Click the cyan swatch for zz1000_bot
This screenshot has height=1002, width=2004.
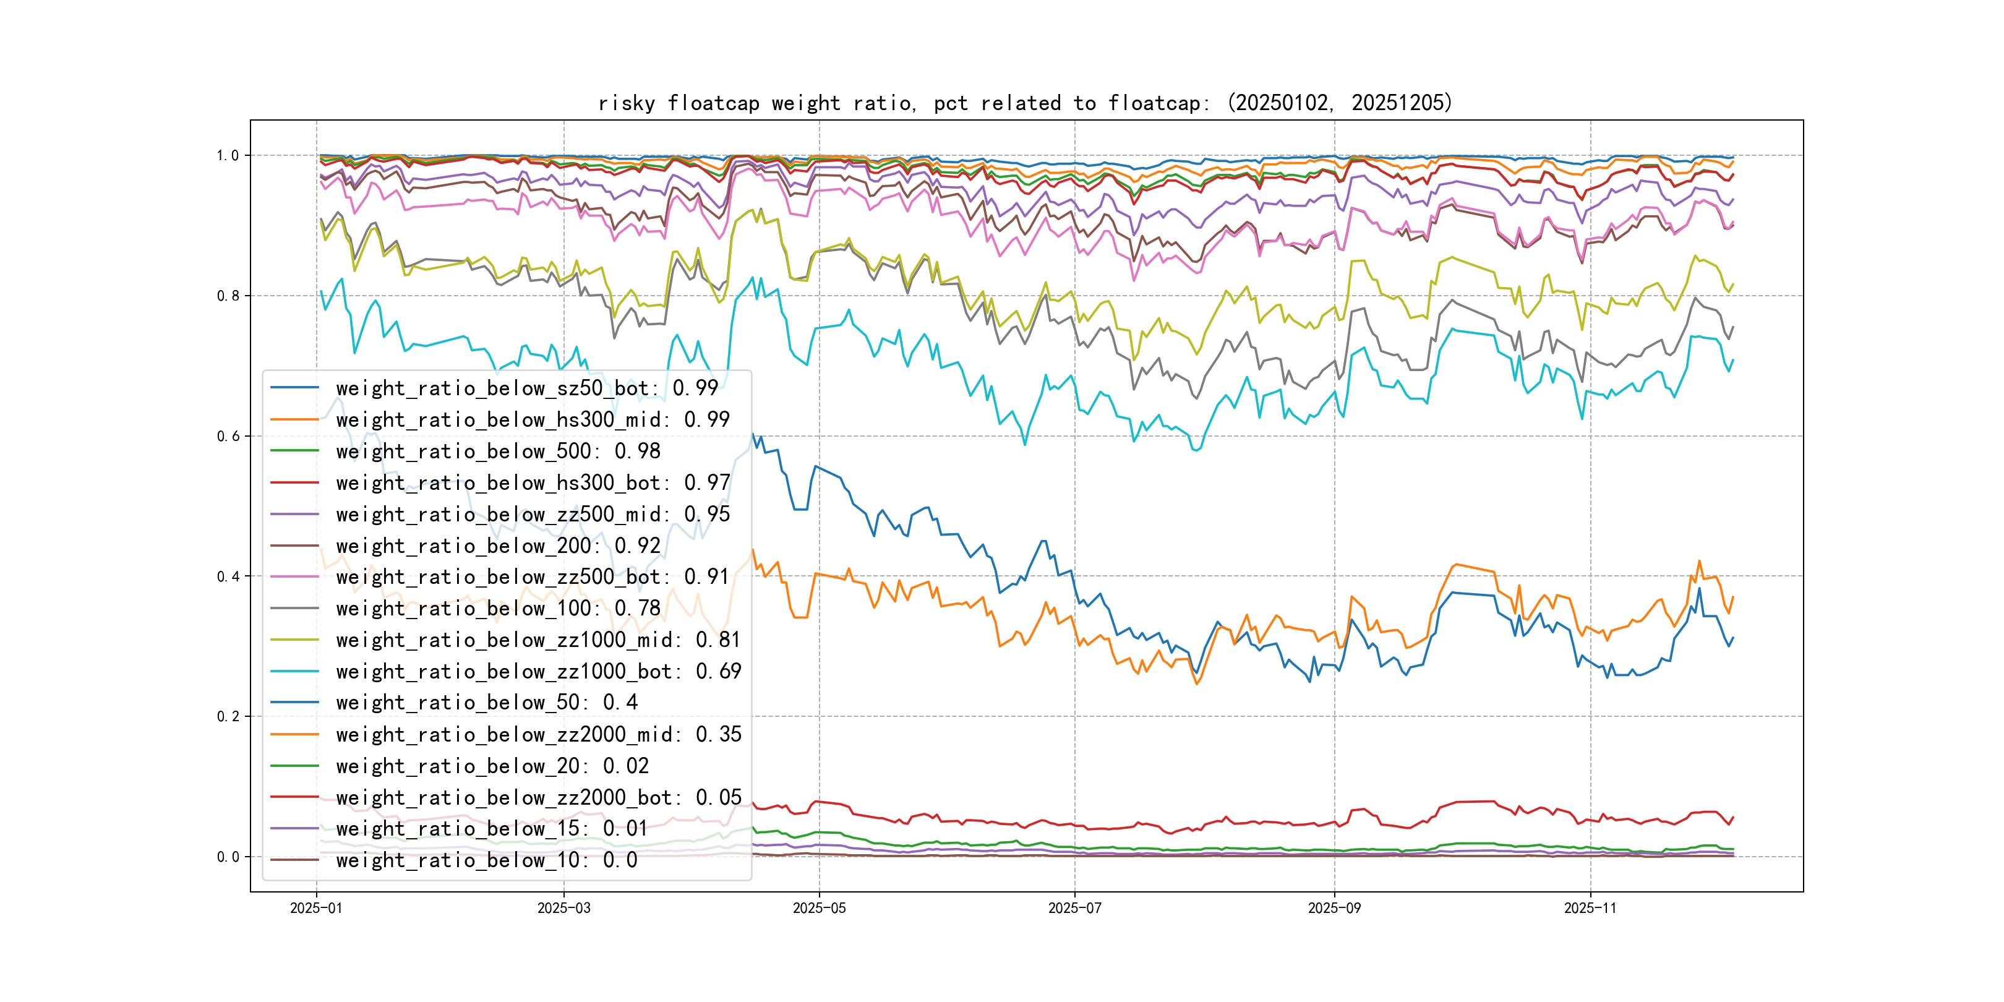(294, 671)
